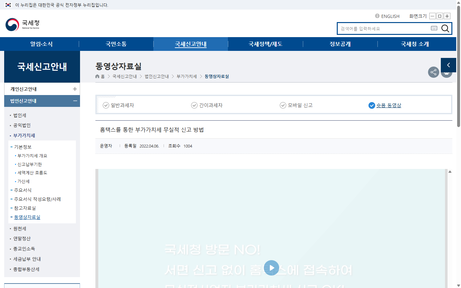Open 가산세 sidebar link

point(24,181)
